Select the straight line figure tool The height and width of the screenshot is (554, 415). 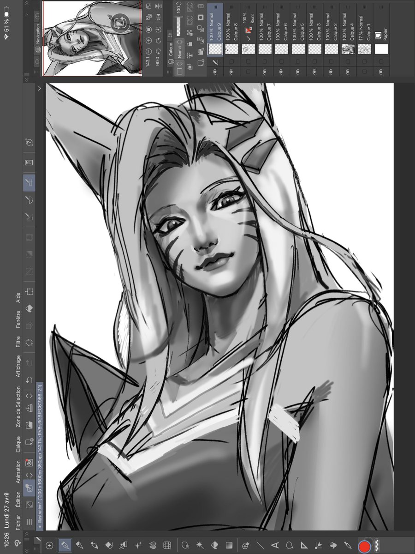(261, 545)
